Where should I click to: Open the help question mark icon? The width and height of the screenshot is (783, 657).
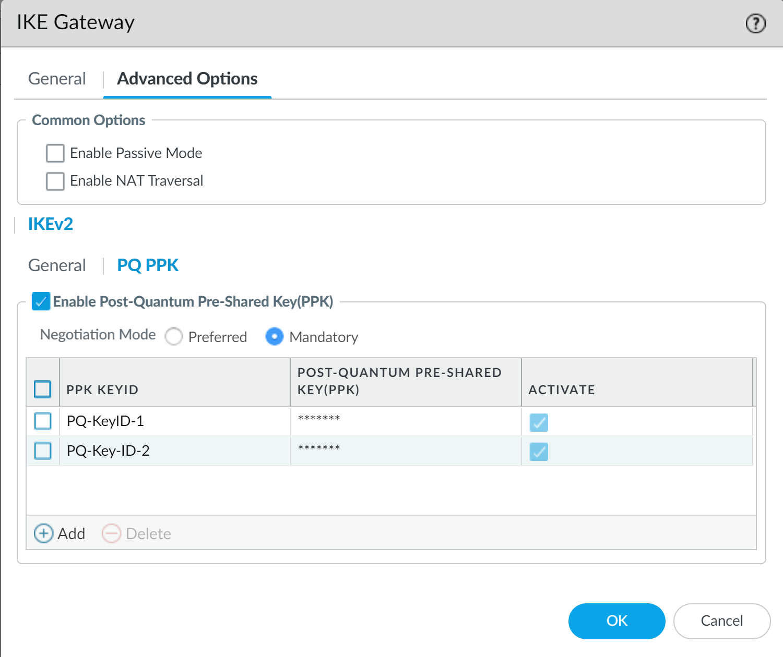(x=755, y=23)
